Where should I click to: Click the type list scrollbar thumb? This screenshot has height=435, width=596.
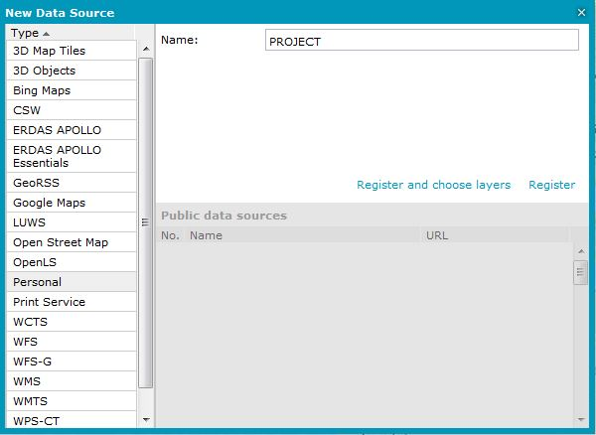pos(146,222)
